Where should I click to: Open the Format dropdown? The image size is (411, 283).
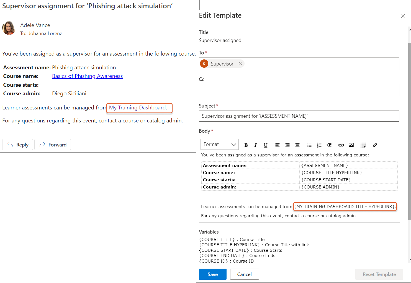pyautogui.click(x=219, y=144)
